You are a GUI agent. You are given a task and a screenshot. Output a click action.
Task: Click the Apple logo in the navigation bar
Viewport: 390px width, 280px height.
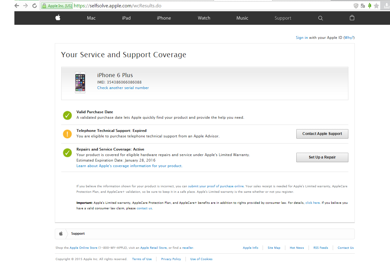click(x=58, y=18)
